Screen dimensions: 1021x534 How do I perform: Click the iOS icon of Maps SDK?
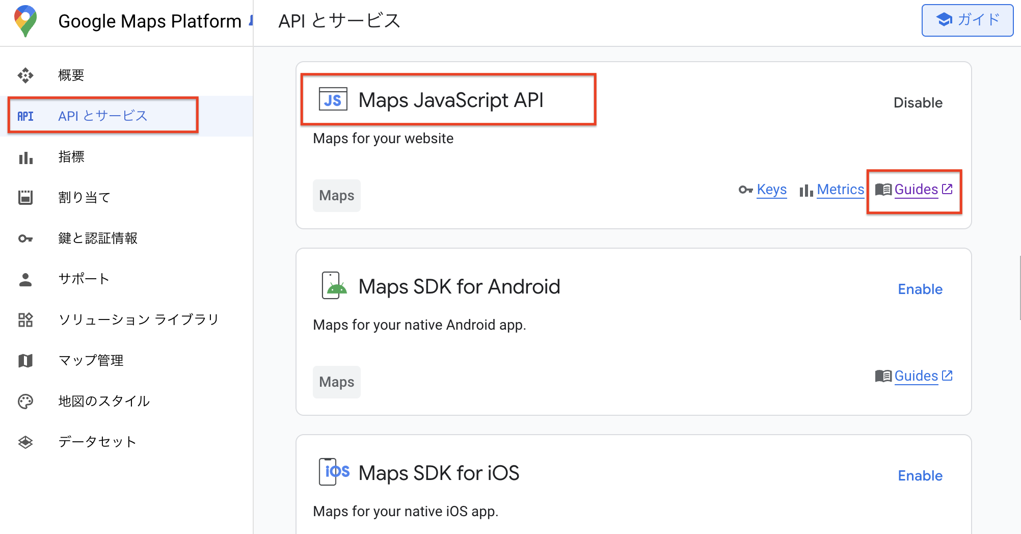coord(334,472)
